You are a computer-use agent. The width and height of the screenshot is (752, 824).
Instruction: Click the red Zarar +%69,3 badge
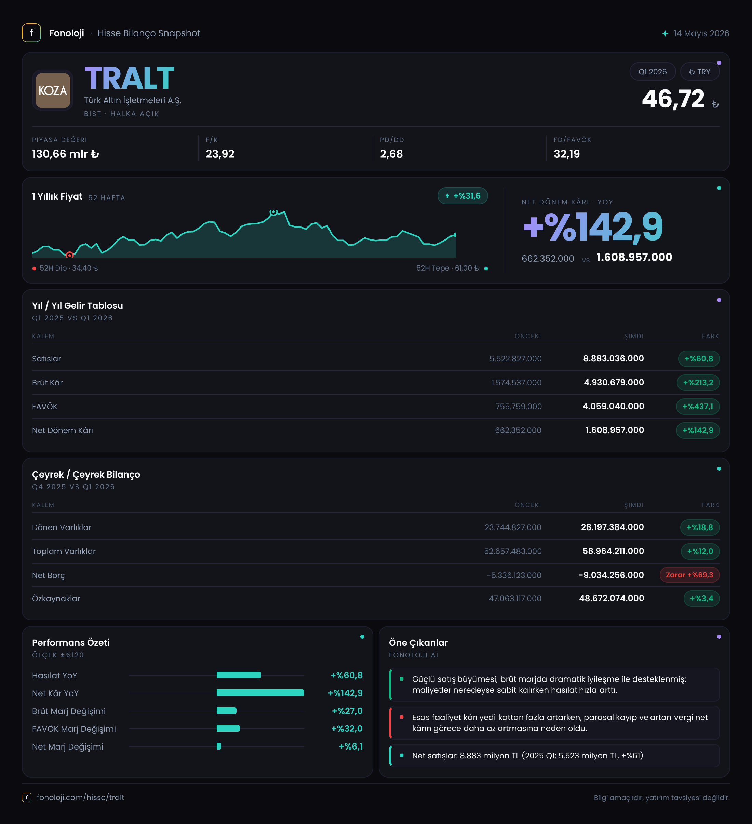[x=689, y=575]
